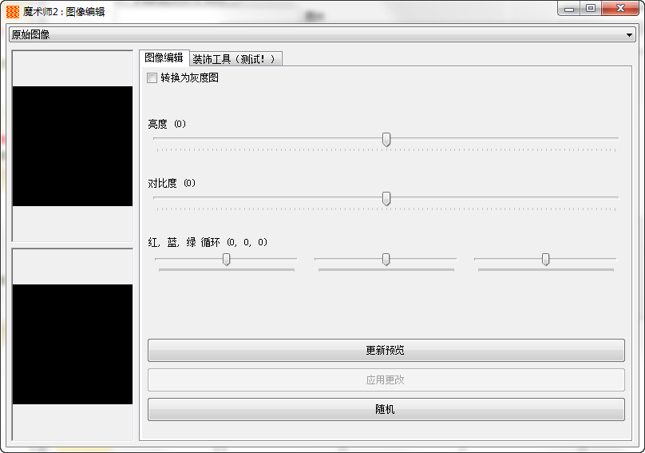
Task: Click the 更新预览 button
Action: pos(386,351)
